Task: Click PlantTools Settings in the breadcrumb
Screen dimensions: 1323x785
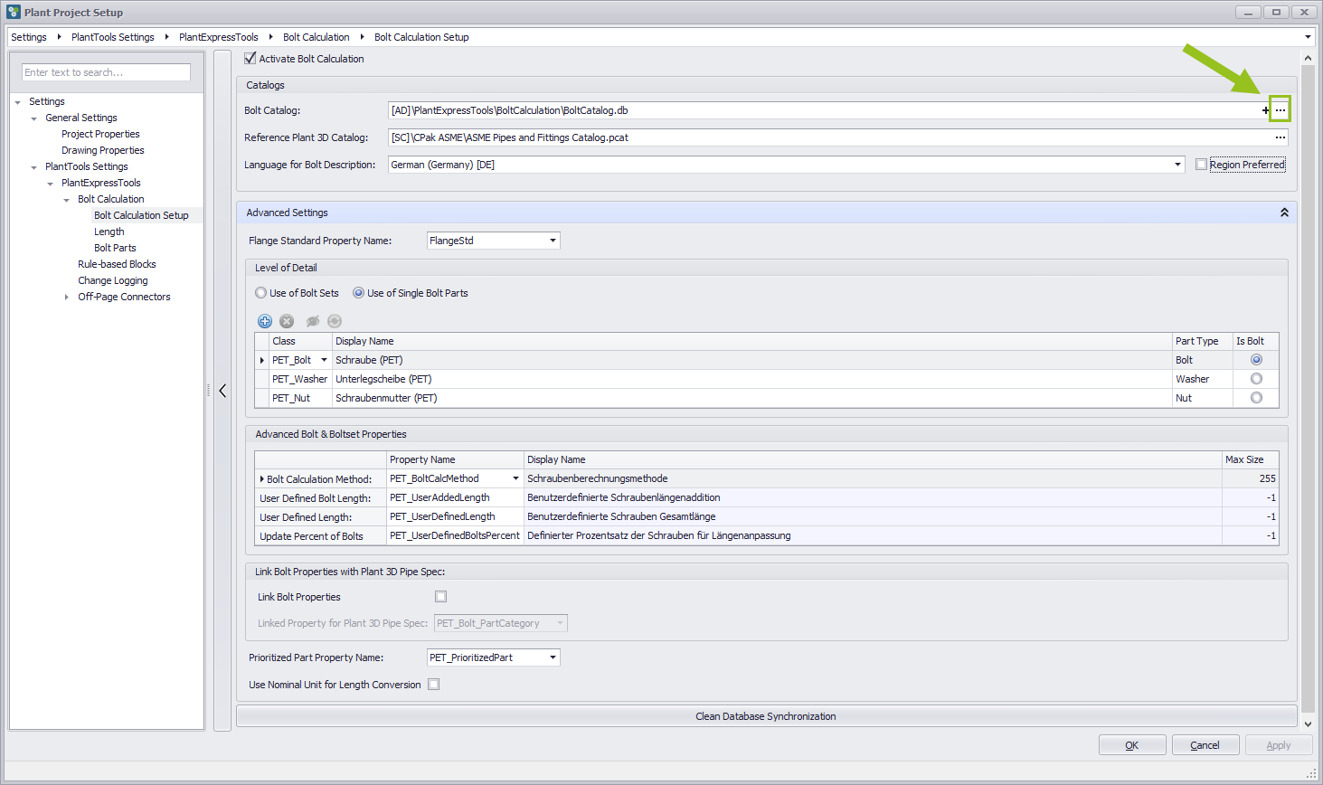Action: pos(113,37)
